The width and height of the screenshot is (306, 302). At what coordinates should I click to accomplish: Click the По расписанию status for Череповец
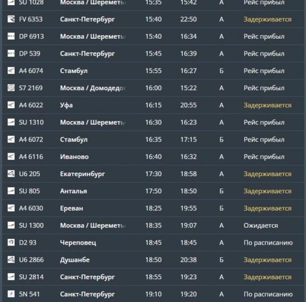pos(268,243)
